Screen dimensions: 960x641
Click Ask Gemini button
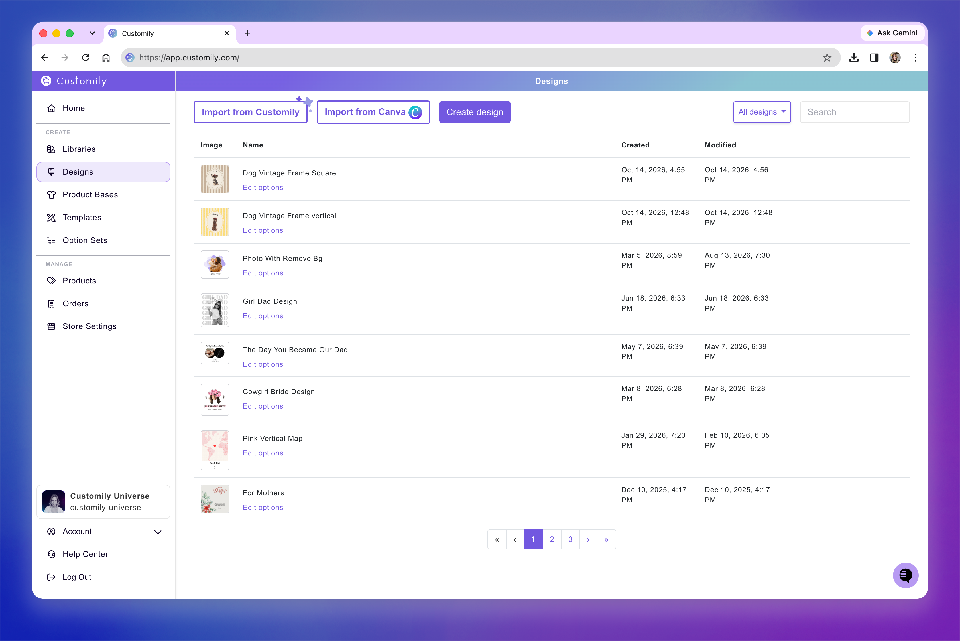coord(892,33)
